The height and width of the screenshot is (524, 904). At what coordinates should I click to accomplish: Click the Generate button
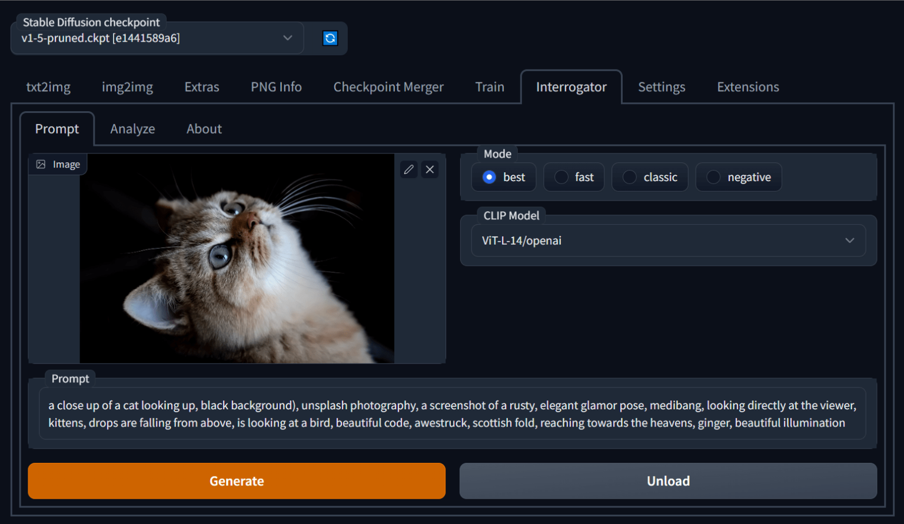(x=237, y=480)
